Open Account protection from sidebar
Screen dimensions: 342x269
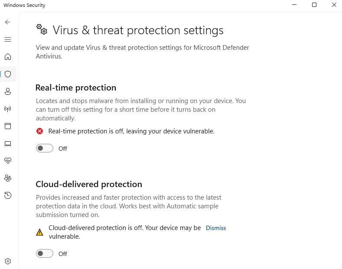coord(8,91)
